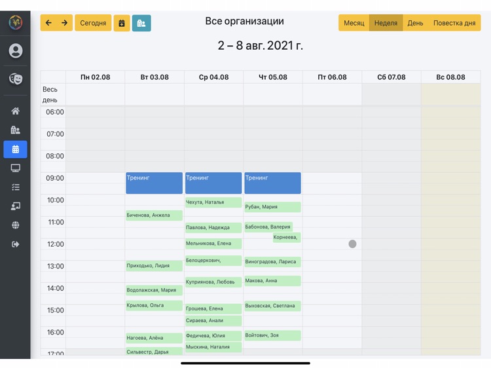
Task: Open Тренинг event on Tuesday 03.08
Action: pyautogui.click(x=154, y=183)
